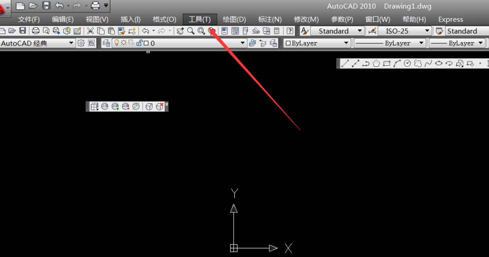The image size is (489, 257).
Task: Select Zoom Realtime magnifier
Action: point(191,31)
